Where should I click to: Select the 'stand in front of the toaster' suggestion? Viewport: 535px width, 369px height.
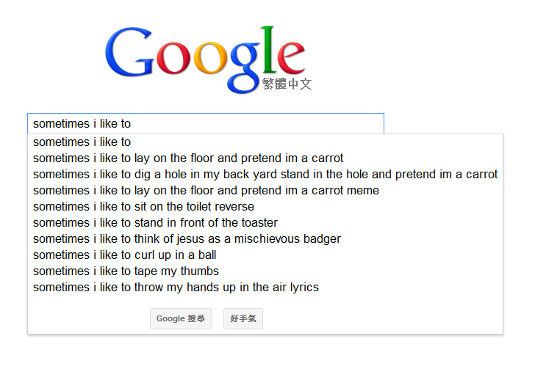[155, 223]
